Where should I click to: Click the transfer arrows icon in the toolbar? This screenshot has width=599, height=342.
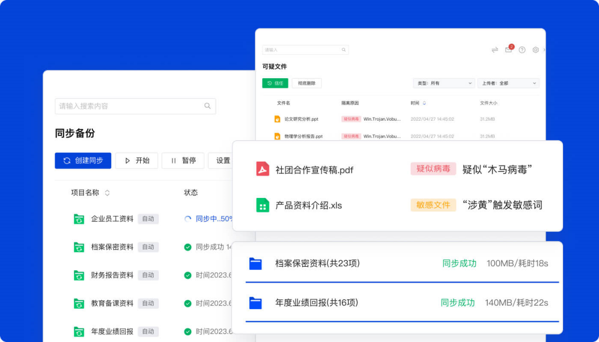point(495,50)
